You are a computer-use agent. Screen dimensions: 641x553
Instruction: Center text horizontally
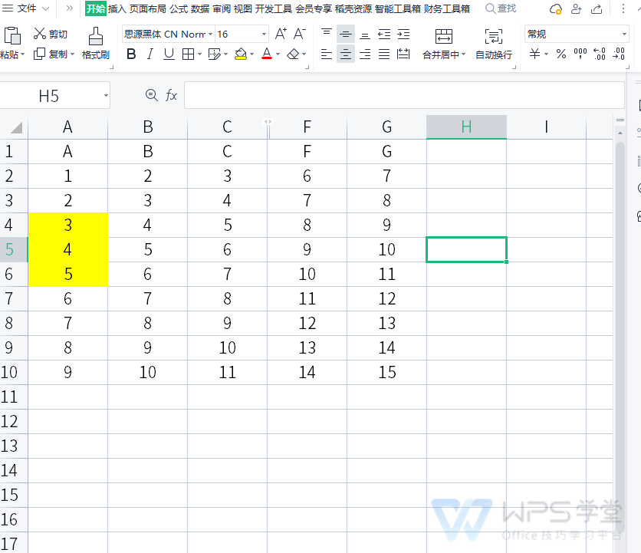346,54
